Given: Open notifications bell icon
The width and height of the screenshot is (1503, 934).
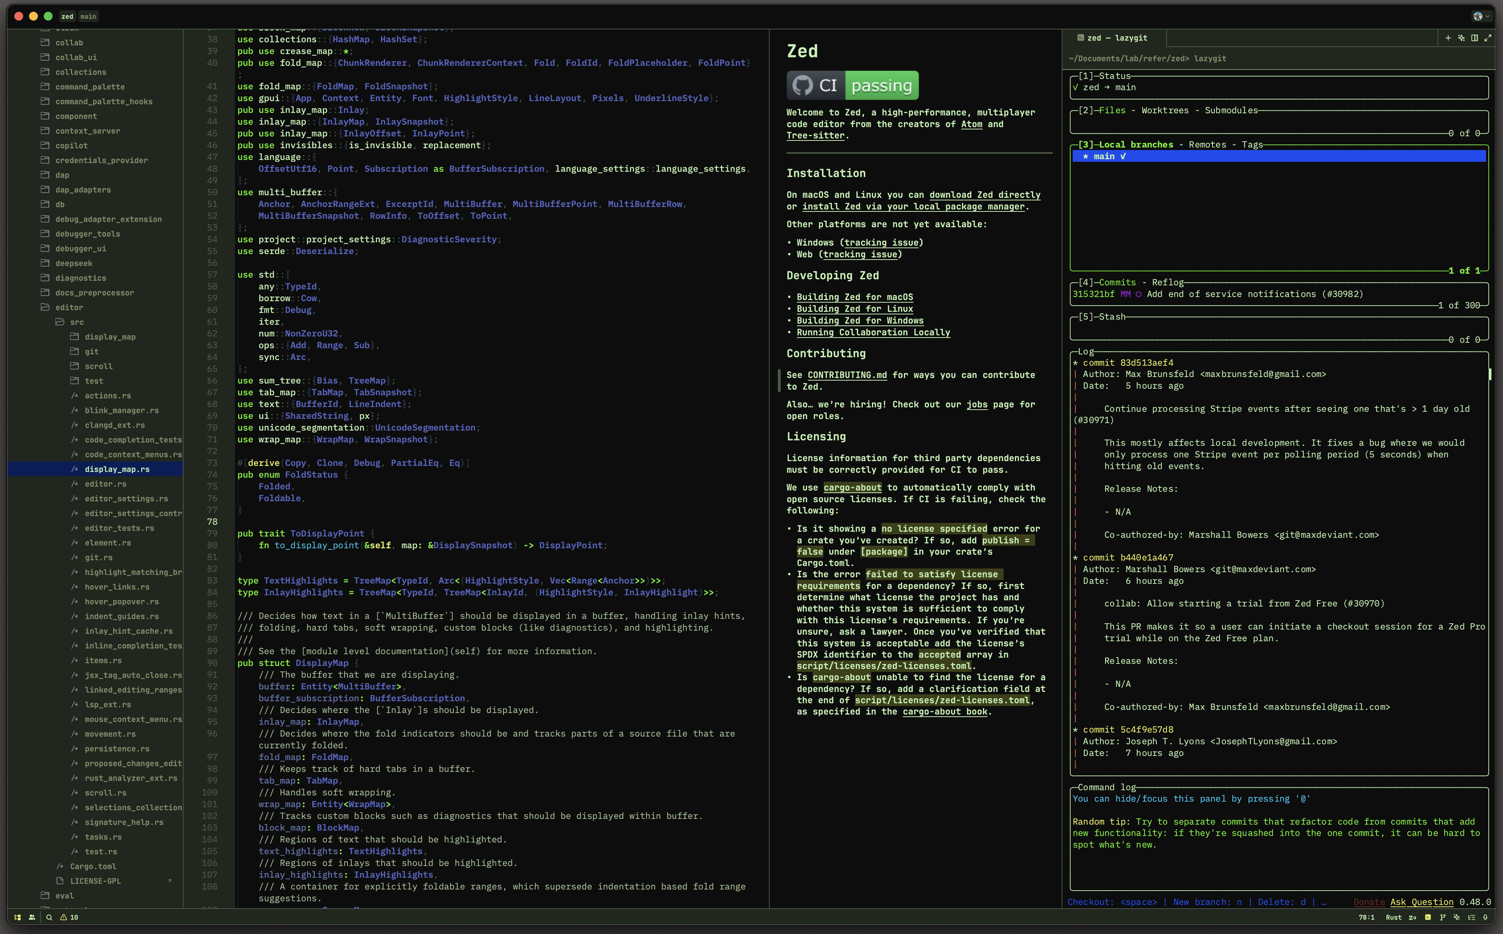Looking at the screenshot, I should click(1486, 917).
